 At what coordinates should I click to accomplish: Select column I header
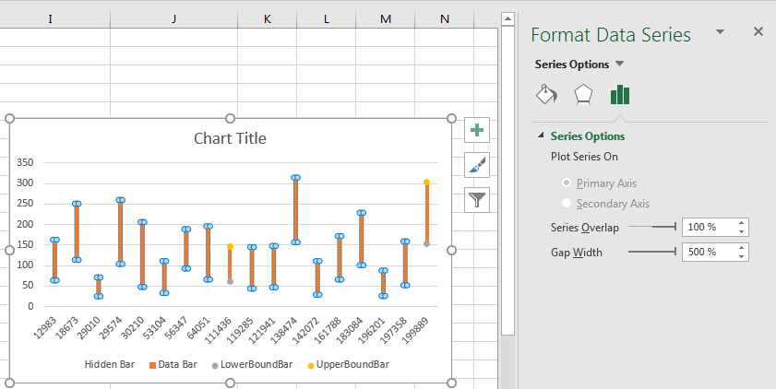point(50,18)
